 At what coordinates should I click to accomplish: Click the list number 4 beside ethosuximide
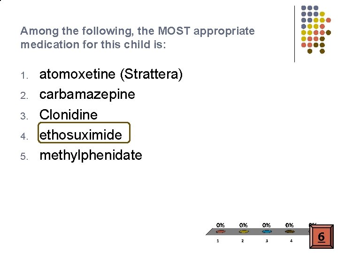coord(24,136)
